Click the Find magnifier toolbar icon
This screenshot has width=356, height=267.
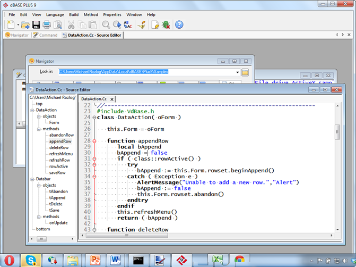click(x=106, y=24)
